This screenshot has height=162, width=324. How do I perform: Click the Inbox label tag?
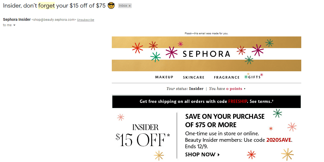[123, 6]
